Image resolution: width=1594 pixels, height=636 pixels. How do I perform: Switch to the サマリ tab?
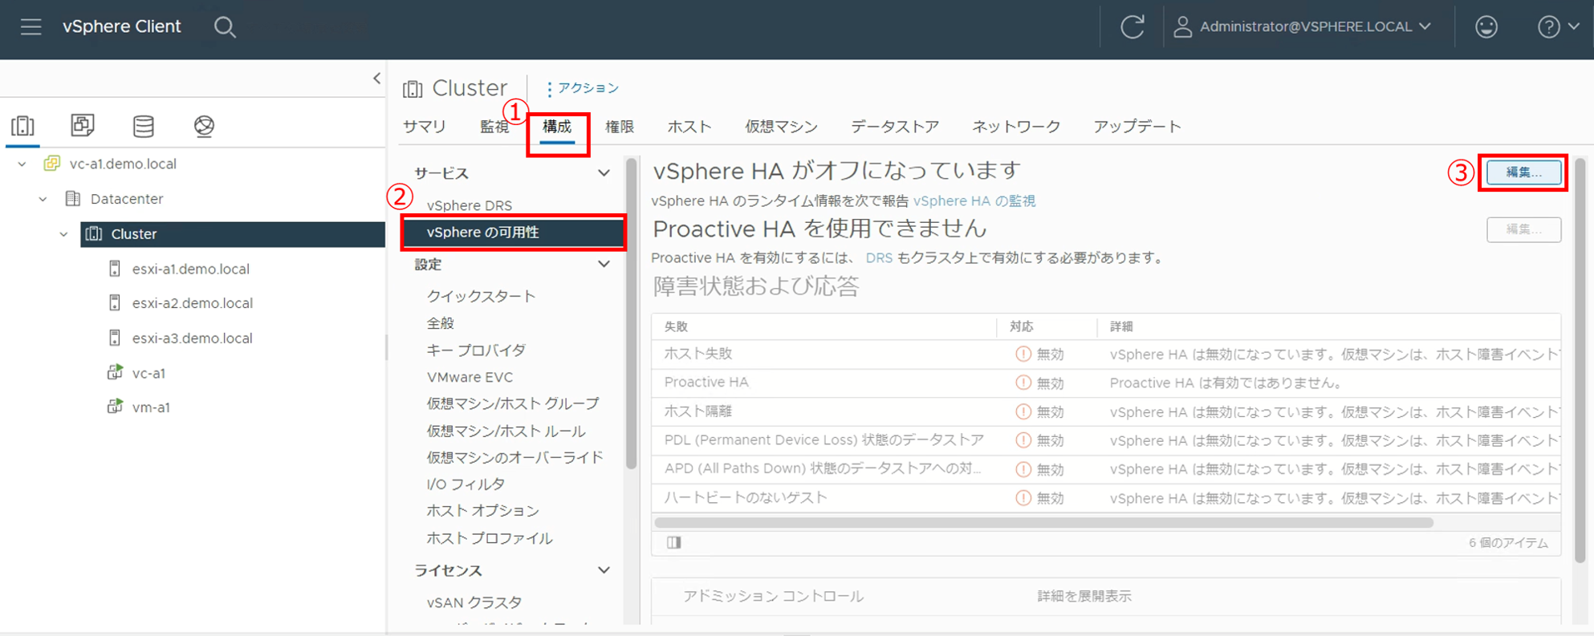425,127
